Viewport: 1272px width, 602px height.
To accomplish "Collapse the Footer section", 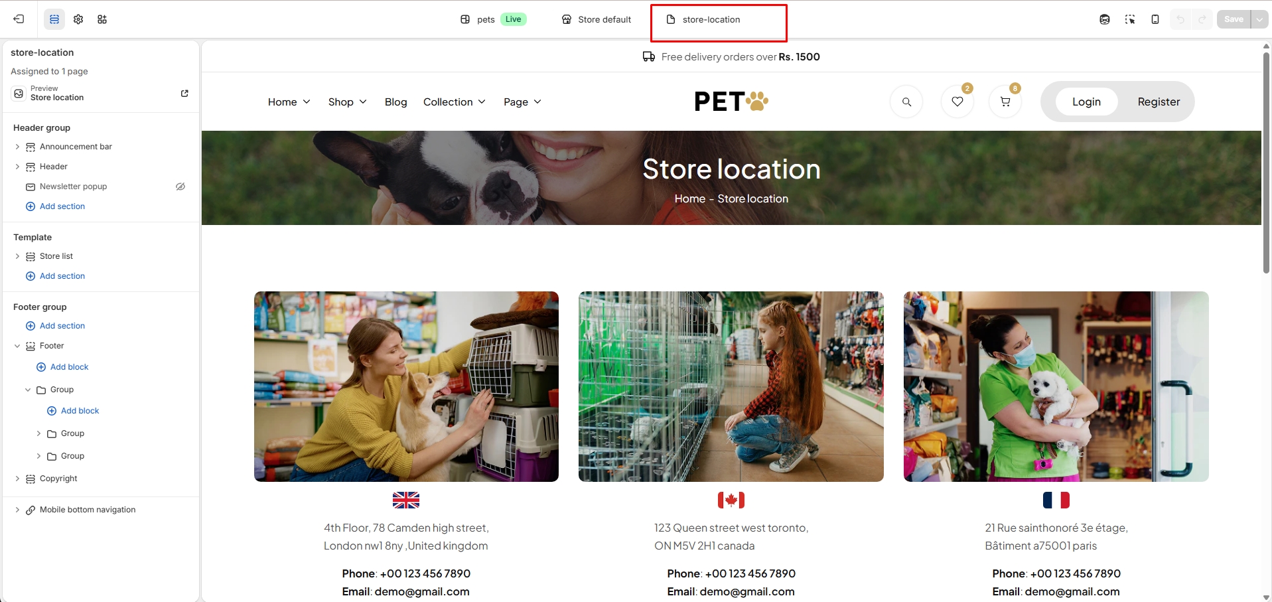I will [x=17, y=346].
